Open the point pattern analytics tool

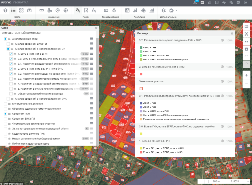pyautogui.click(x=127, y=11)
